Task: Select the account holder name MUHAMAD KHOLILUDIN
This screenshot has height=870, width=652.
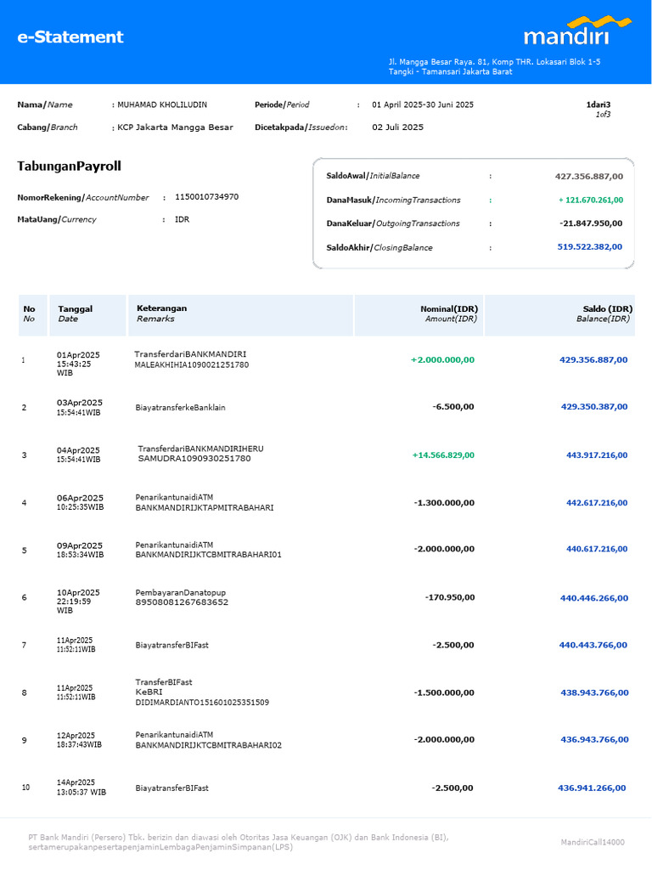Action: tap(162, 105)
